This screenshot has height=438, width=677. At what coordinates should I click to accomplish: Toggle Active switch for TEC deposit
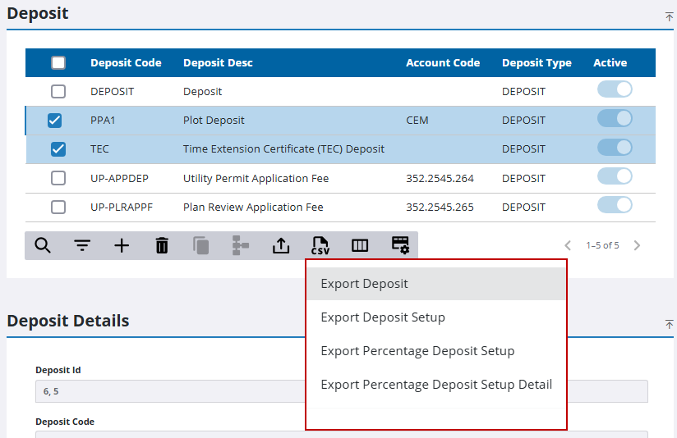pyautogui.click(x=615, y=148)
